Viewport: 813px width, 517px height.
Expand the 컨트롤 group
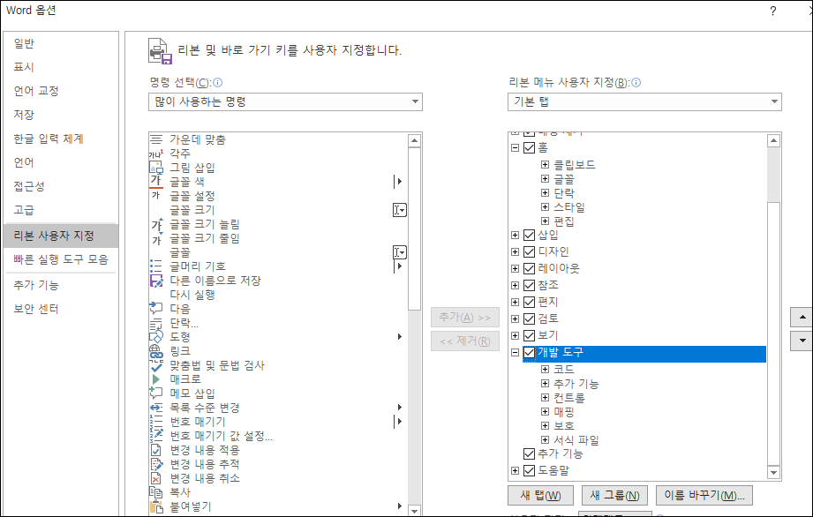(545, 397)
